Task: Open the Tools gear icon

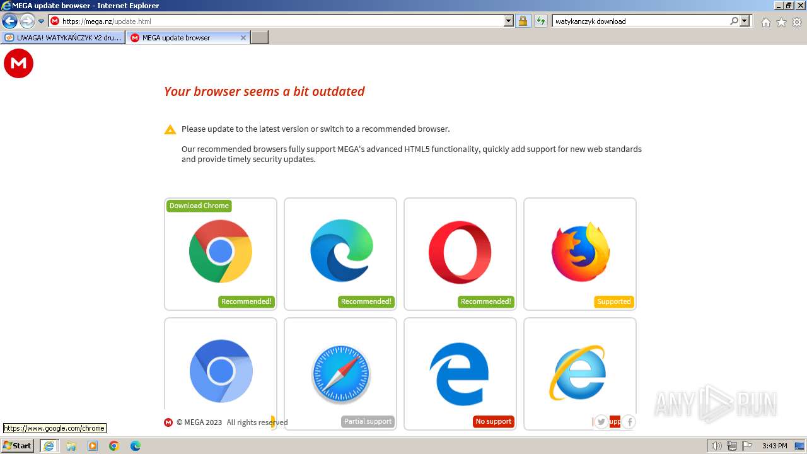Action: [797, 22]
